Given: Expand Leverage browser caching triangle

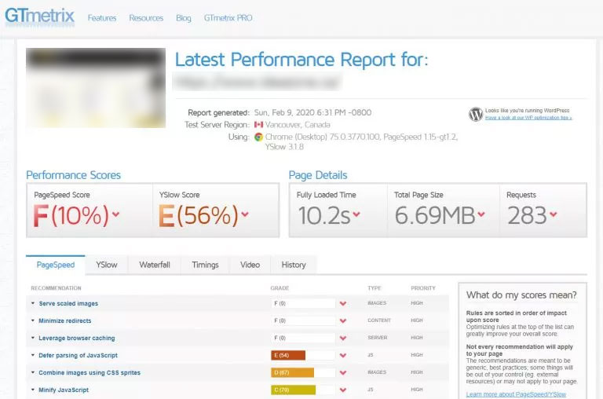Looking at the screenshot, I should [x=33, y=338].
